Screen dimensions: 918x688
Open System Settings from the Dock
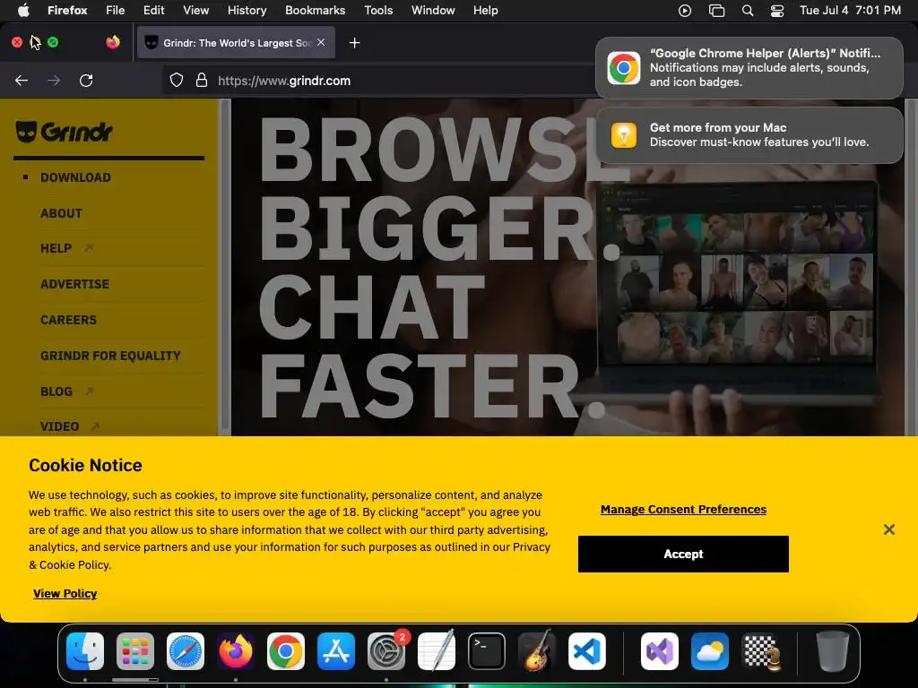386,651
